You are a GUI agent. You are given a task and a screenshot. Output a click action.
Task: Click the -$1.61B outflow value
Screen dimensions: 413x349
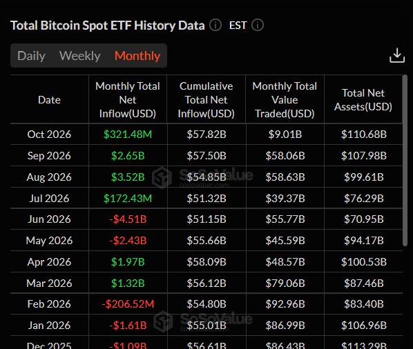(x=128, y=326)
